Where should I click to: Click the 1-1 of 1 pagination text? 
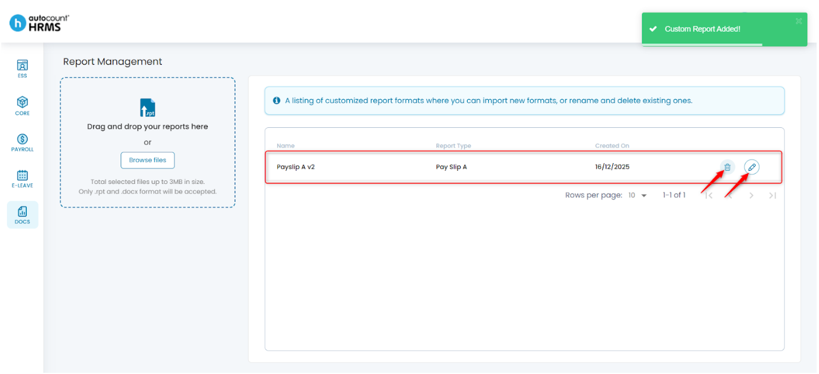pos(674,195)
